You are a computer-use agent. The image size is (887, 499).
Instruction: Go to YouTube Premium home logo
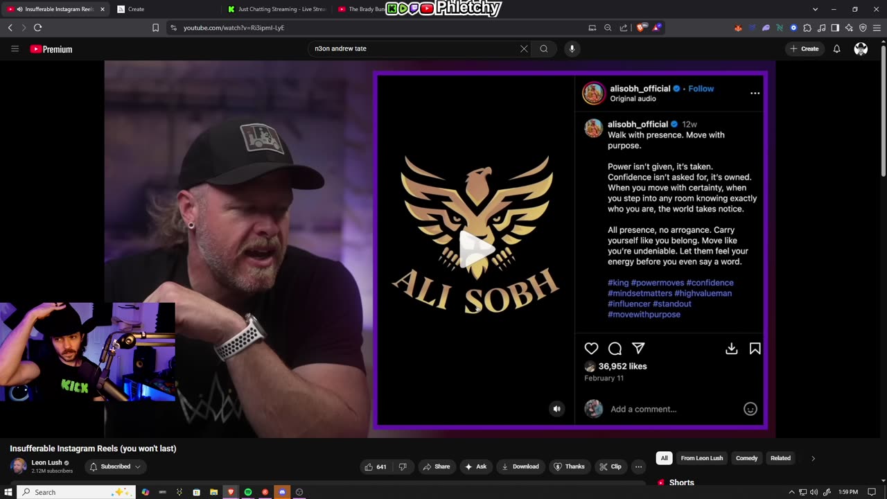51,49
